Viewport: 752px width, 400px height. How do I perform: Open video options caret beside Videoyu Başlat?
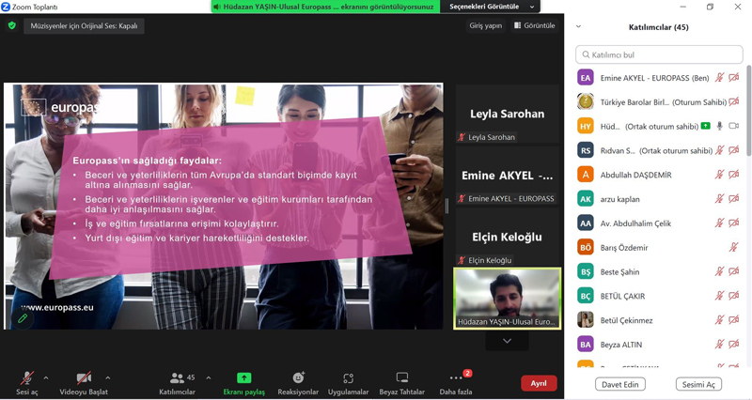(x=108, y=378)
